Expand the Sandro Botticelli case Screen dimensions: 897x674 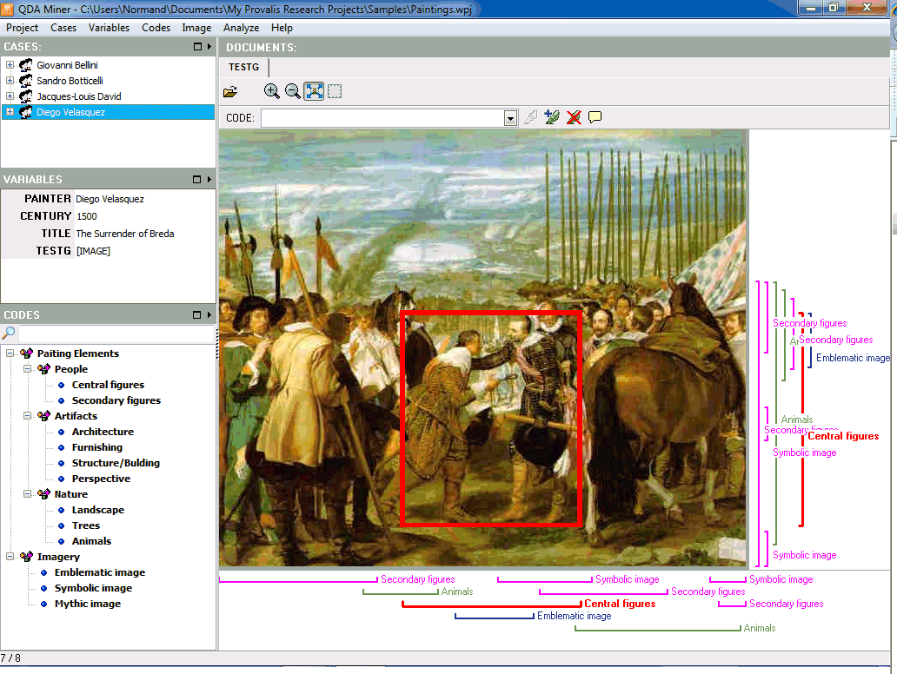tap(10, 81)
